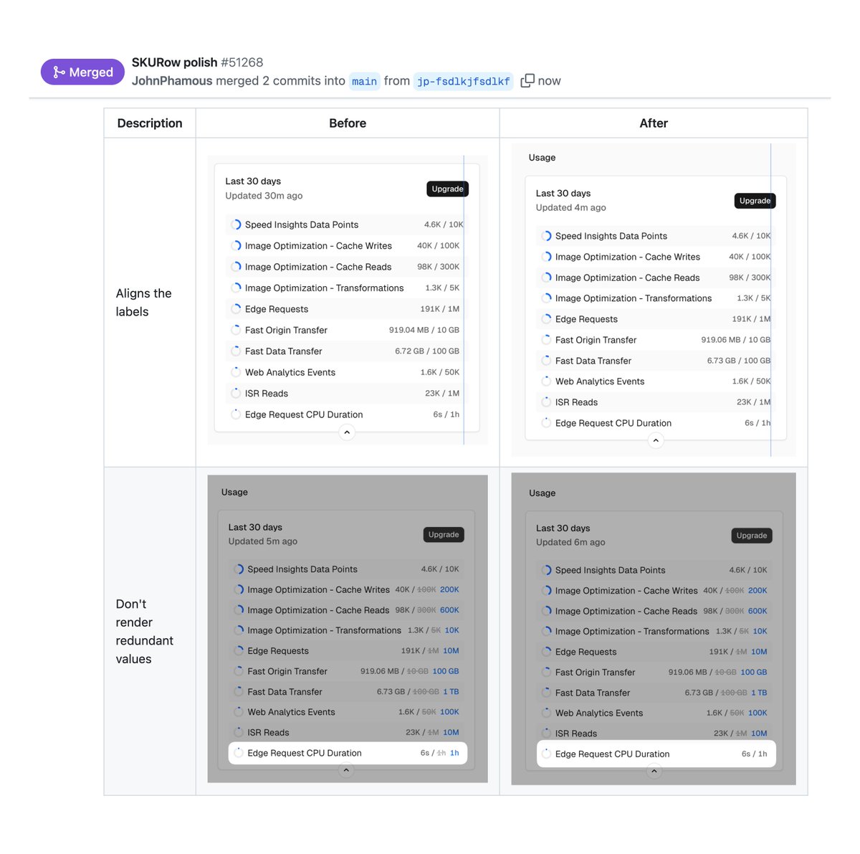Click ISR Reads progress circle in Updated 6m ago panel

[546, 734]
